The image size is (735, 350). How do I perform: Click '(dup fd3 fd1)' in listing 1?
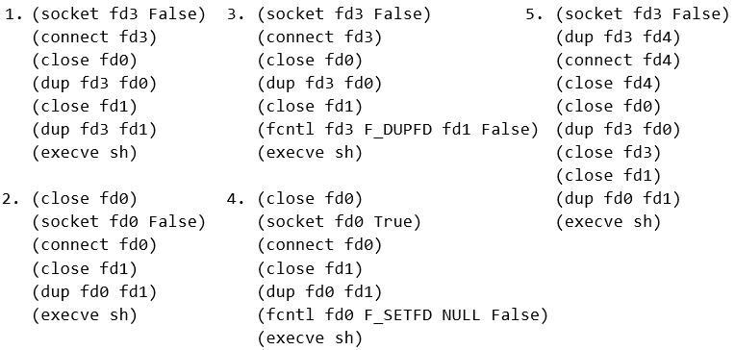94,130
